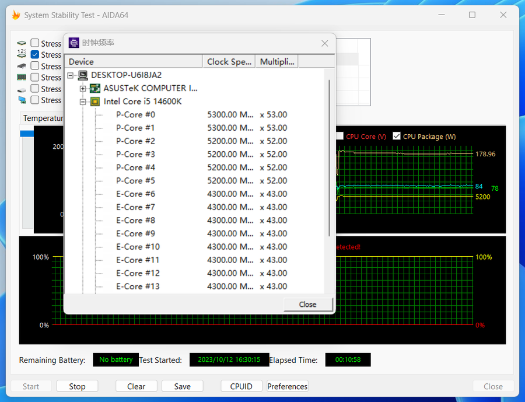This screenshot has height=402, width=525.
Task: Click the clock frequency dialog chip icon
Action: [74, 43]
